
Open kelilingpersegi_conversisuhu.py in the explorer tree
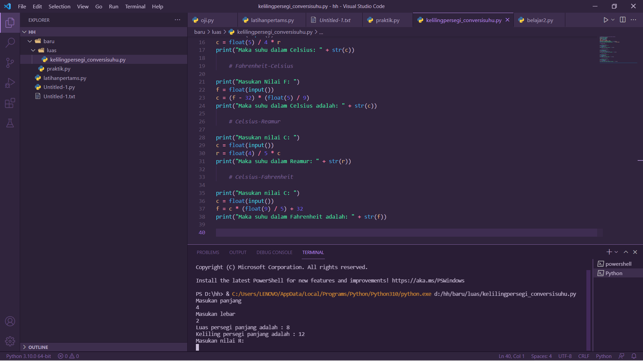(104, 59)
